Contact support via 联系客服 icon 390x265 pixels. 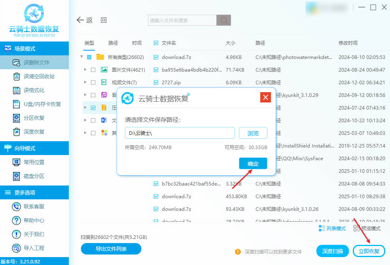pyautogui.click(x=17, y=206)
